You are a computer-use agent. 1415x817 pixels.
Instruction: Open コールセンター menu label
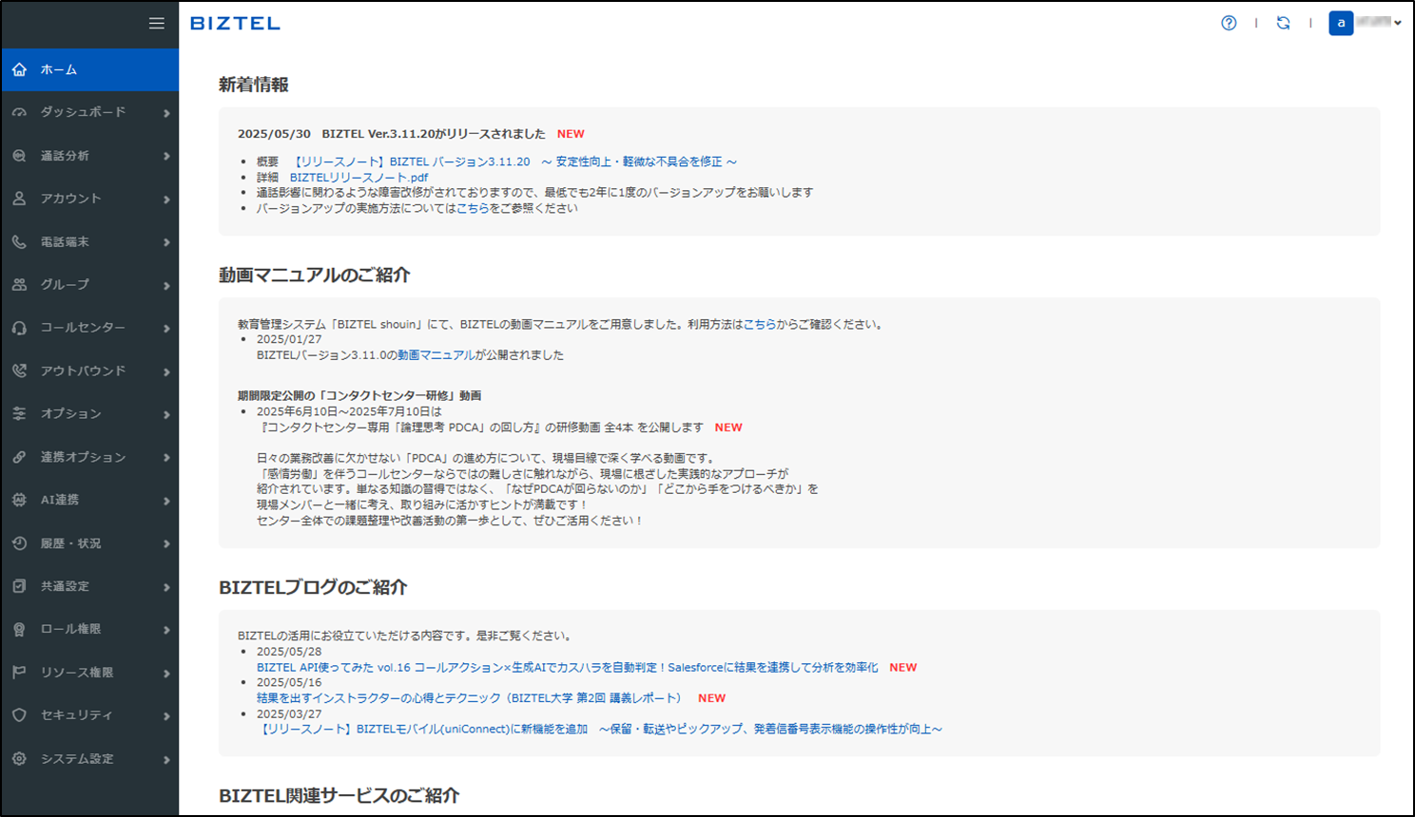[x=83, y=328]
